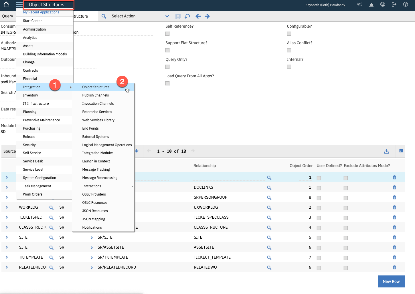Open the help question mark icon

[x=406, y=4]
